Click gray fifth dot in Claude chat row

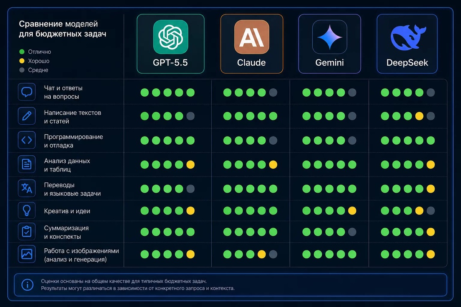tap(273, 92)
